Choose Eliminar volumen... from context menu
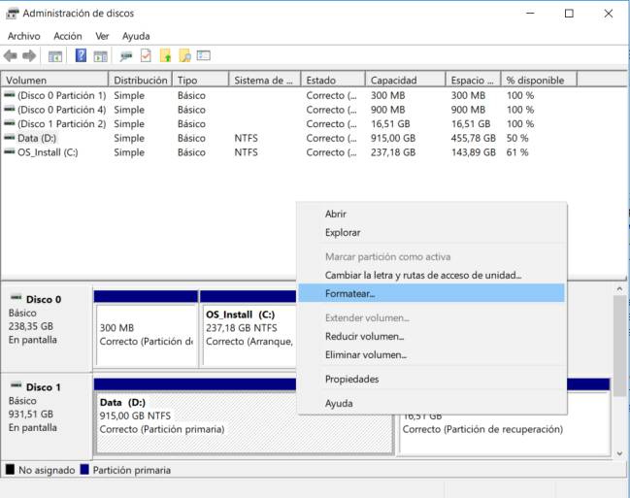This screenshot has width=630, height=498. click(x=431, y=355)
